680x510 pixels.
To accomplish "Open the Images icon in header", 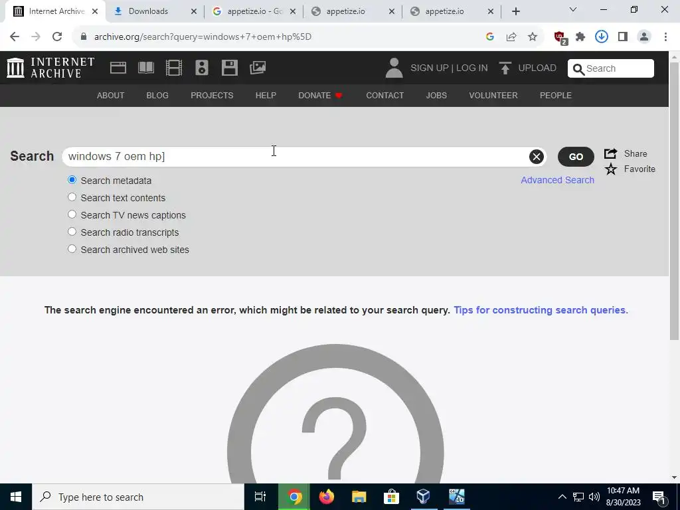I will pyautogui.click(x=258, y=68).
